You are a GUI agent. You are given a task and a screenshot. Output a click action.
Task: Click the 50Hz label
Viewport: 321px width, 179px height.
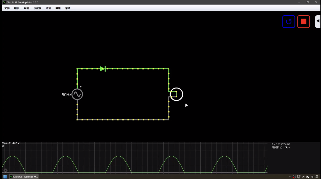(x=67, y=95)
